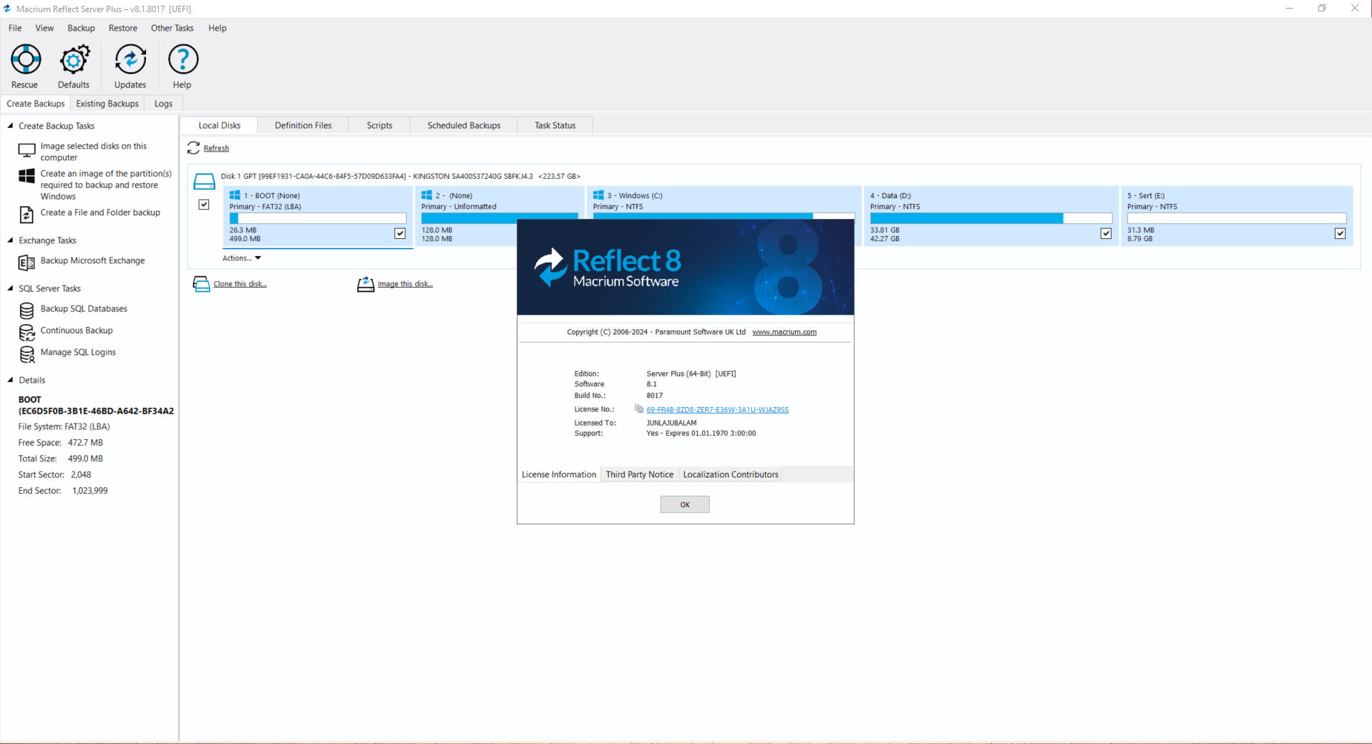
Task: Collapse the Exchange Tasks section
Action: [10, 240]
